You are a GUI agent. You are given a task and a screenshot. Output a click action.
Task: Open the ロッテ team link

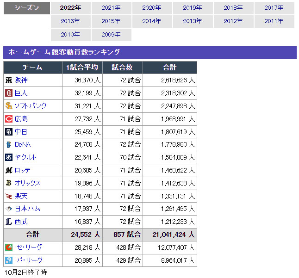22,170
